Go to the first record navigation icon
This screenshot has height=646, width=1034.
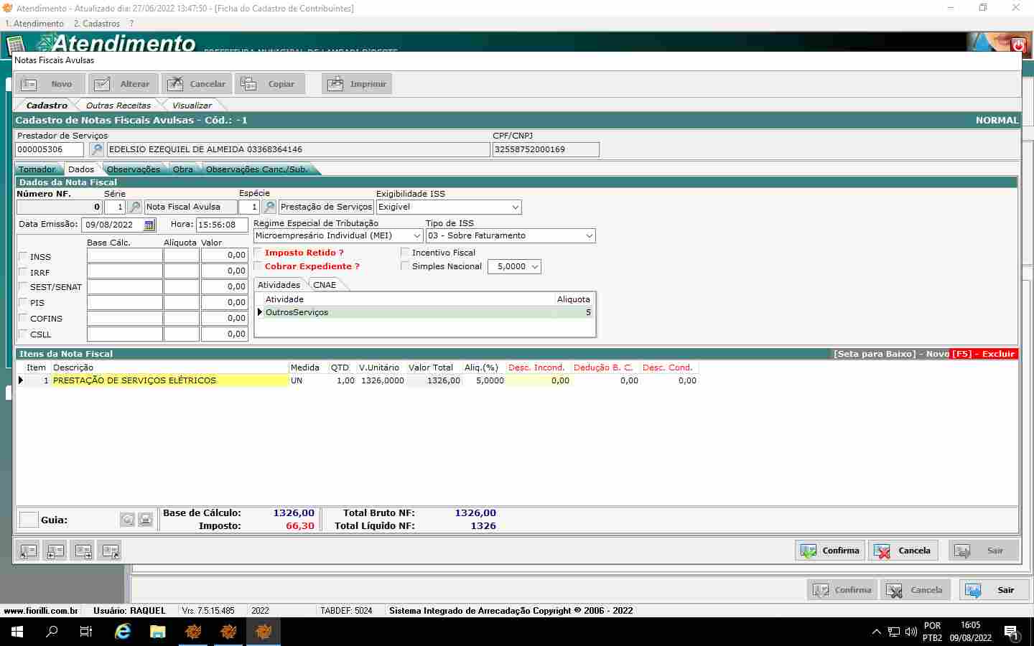[x=28, y=551]
